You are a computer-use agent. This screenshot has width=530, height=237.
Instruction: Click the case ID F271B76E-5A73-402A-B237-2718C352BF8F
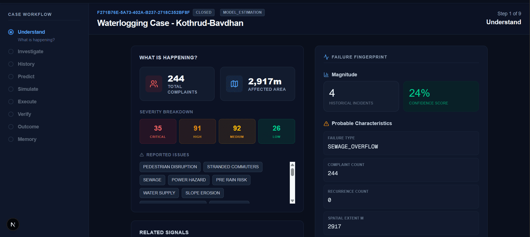pos(143,13)
